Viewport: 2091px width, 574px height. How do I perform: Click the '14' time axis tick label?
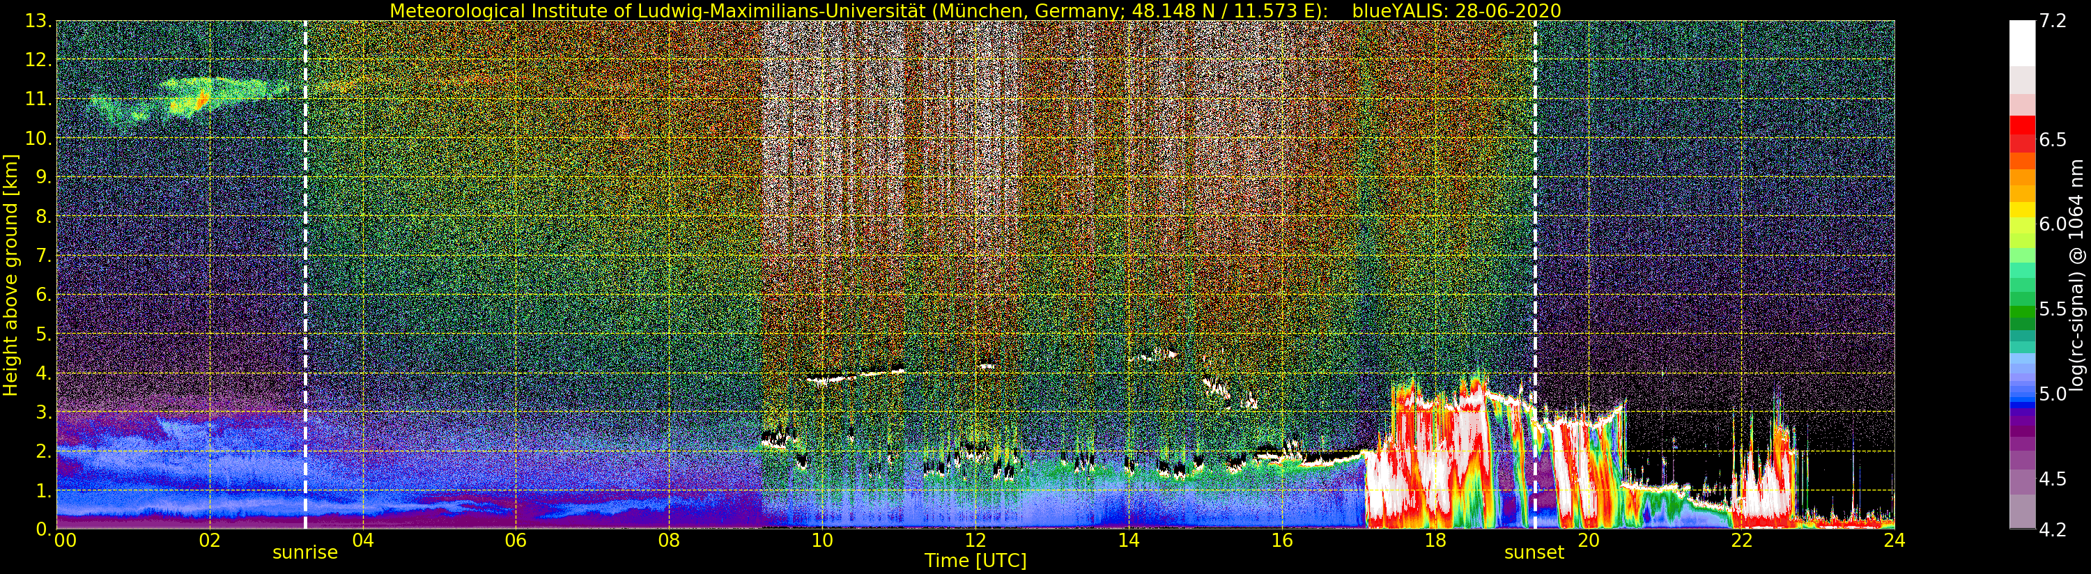click(x=1128, y=540)
